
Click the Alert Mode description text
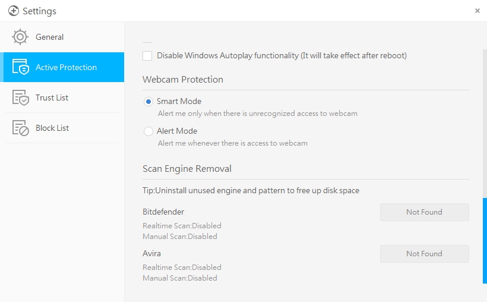click(232, 143)
